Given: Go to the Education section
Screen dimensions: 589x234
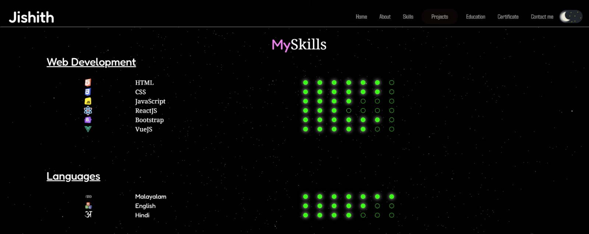Looking at the screenshot, I should point(476,17).
